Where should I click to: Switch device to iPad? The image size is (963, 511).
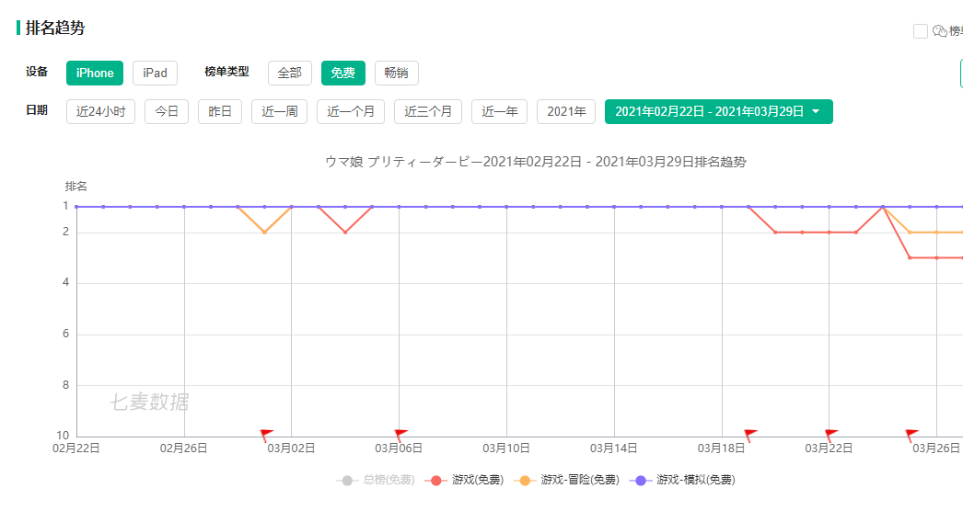pyautogui.click(x=155, y=73)
